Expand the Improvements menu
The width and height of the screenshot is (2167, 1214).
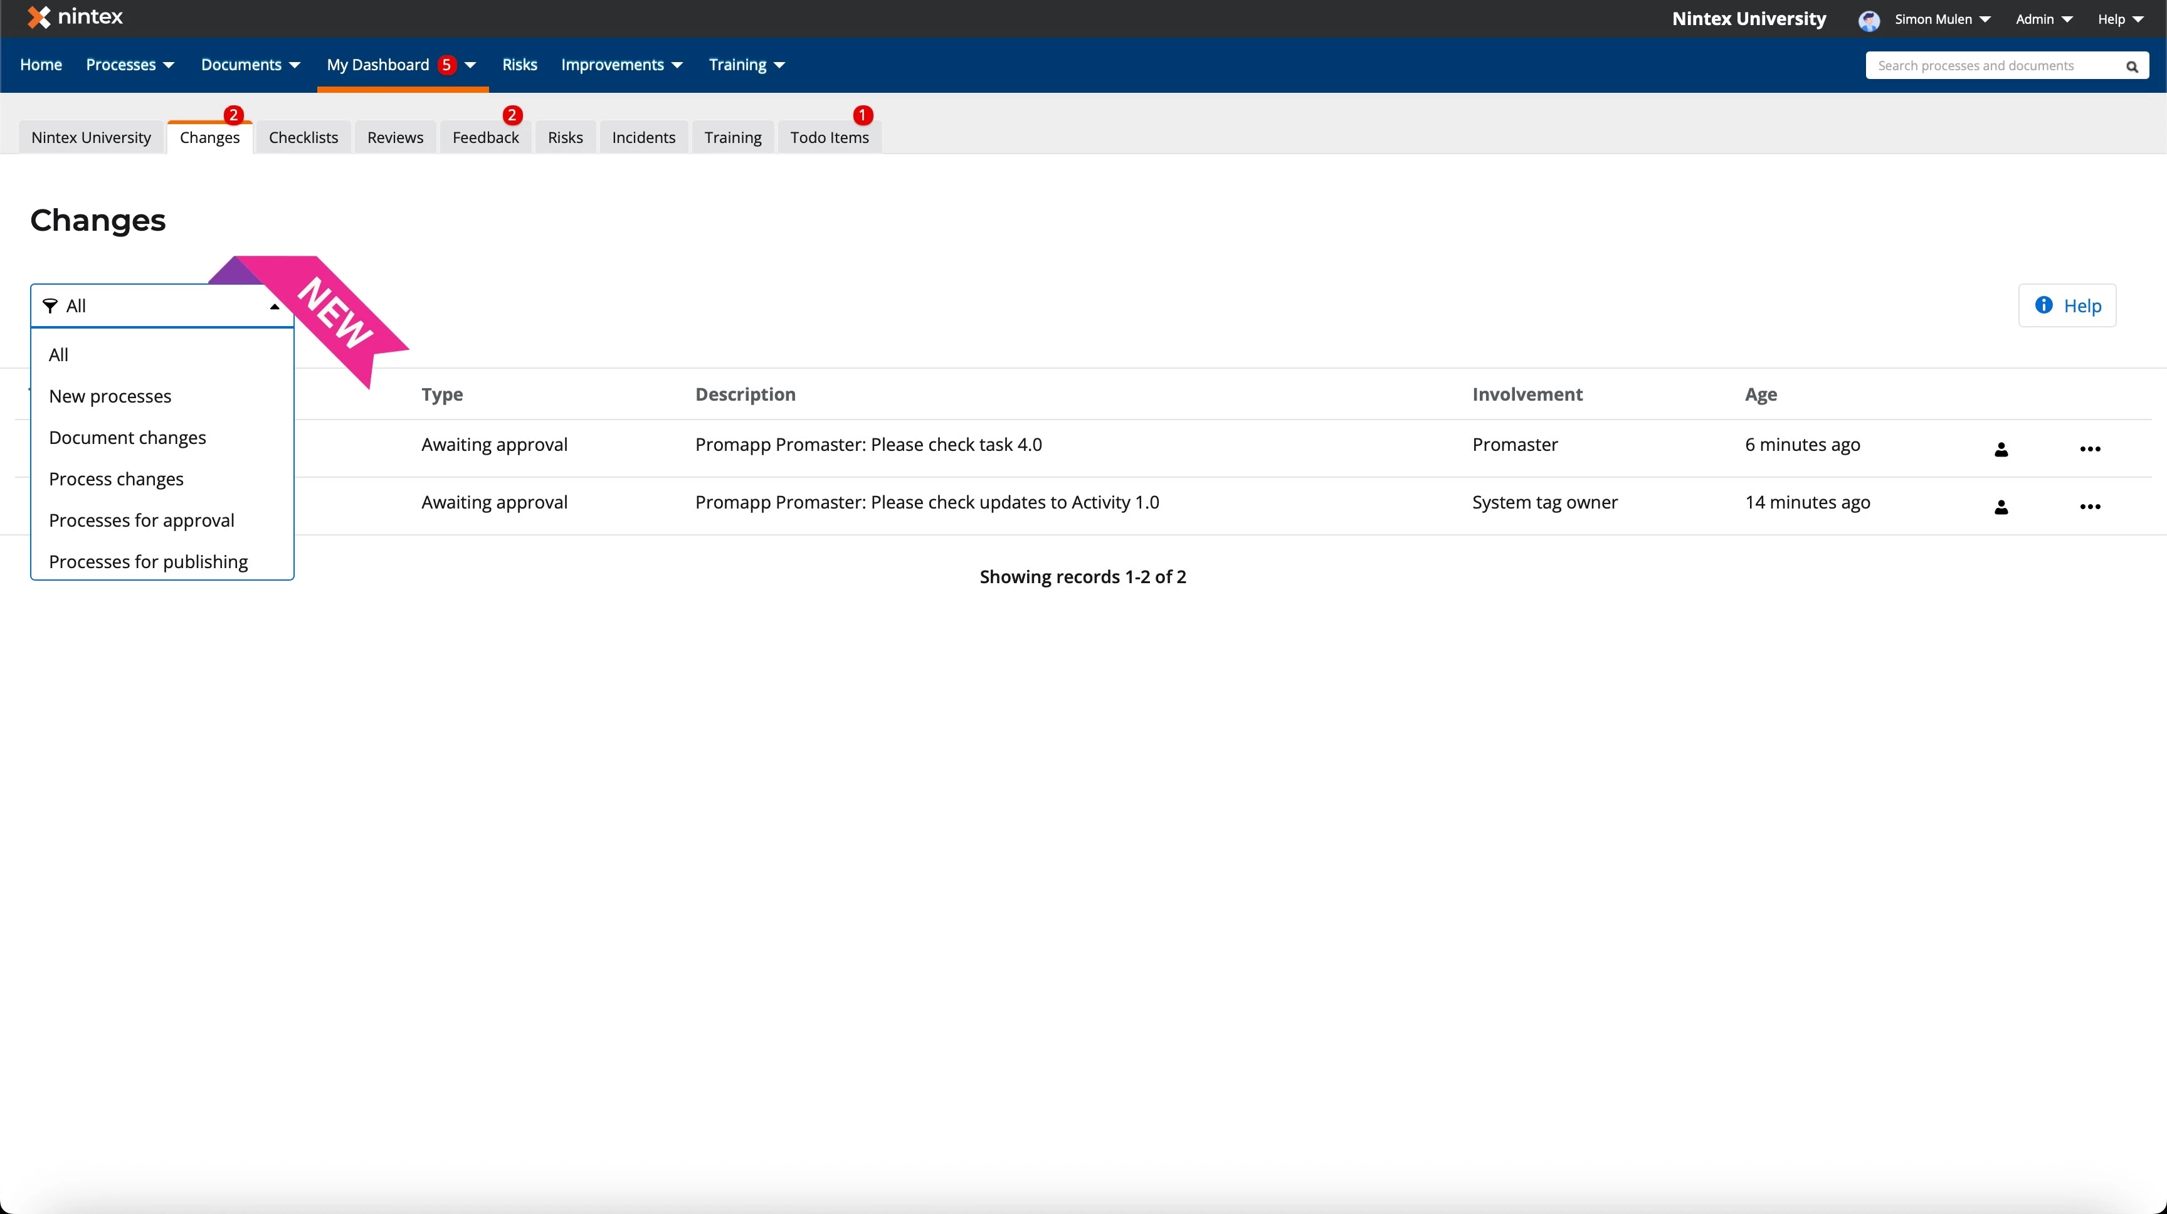coord(621,65)
